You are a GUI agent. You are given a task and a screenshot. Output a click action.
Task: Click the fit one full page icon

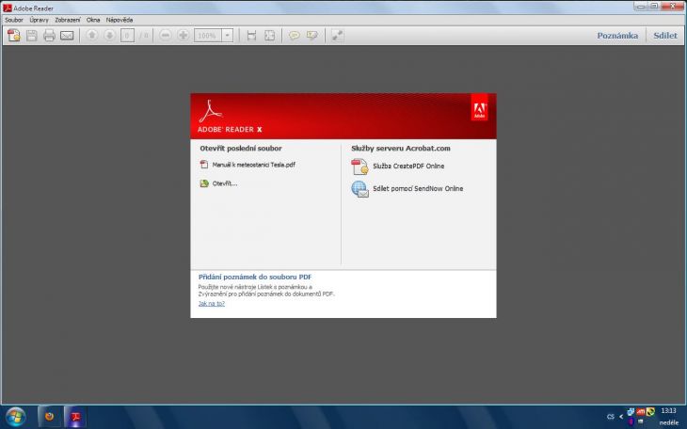pos(269,36)
